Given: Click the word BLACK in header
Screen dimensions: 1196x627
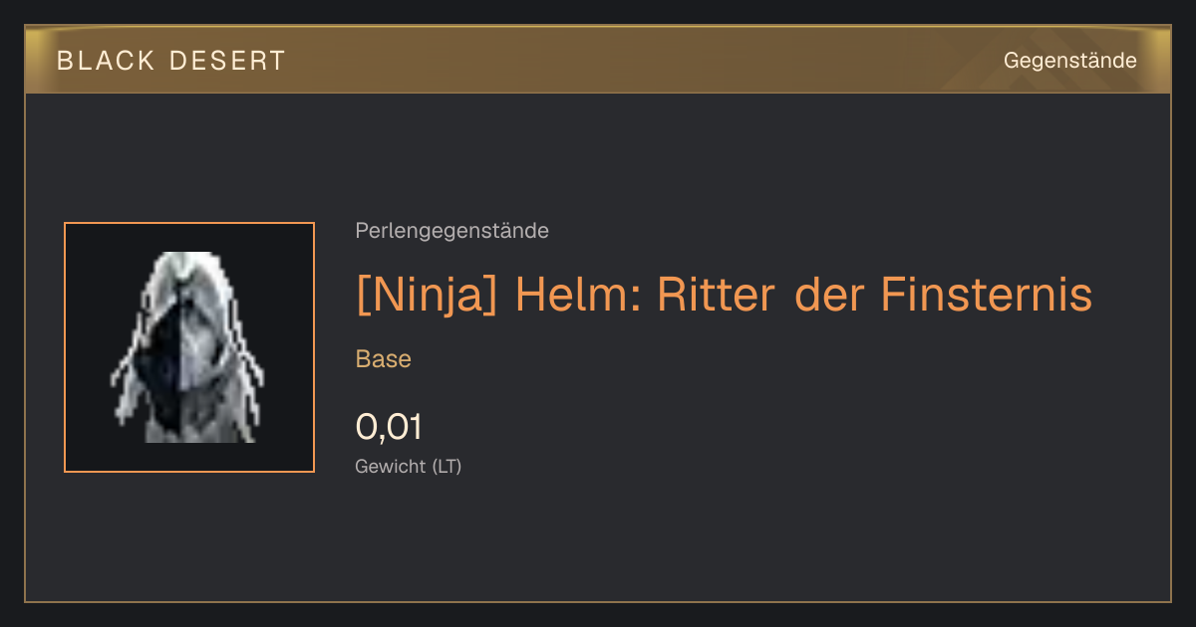Looking at the screenshot, I should click(107, 61).
